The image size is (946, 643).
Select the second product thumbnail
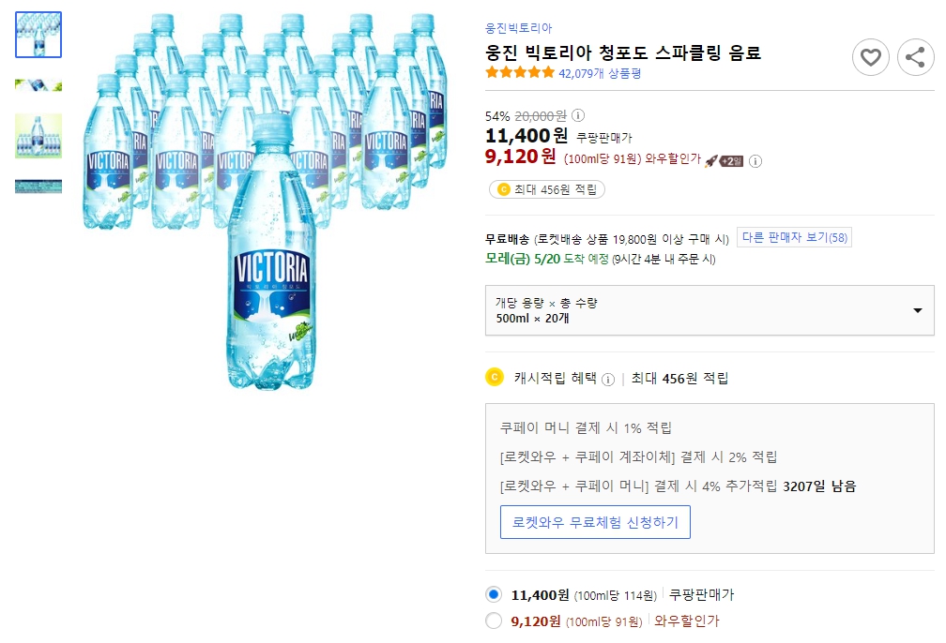(38, 84)
